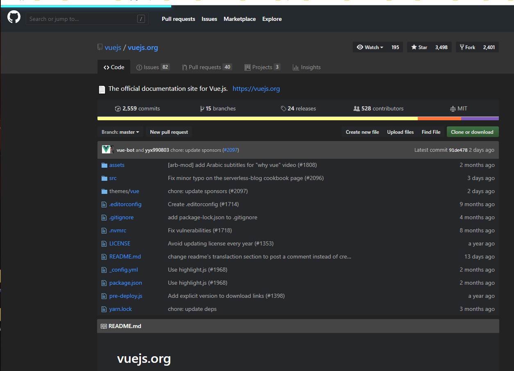Click the repository book icon beside vuejs

tap(100, 47)
